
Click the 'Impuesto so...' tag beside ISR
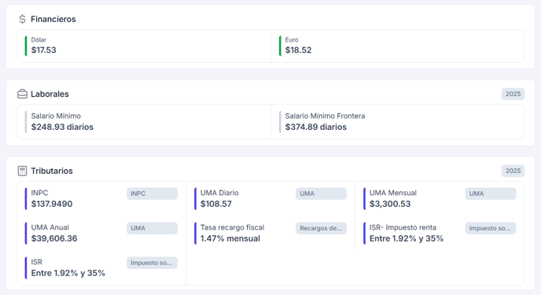[152, 263]
